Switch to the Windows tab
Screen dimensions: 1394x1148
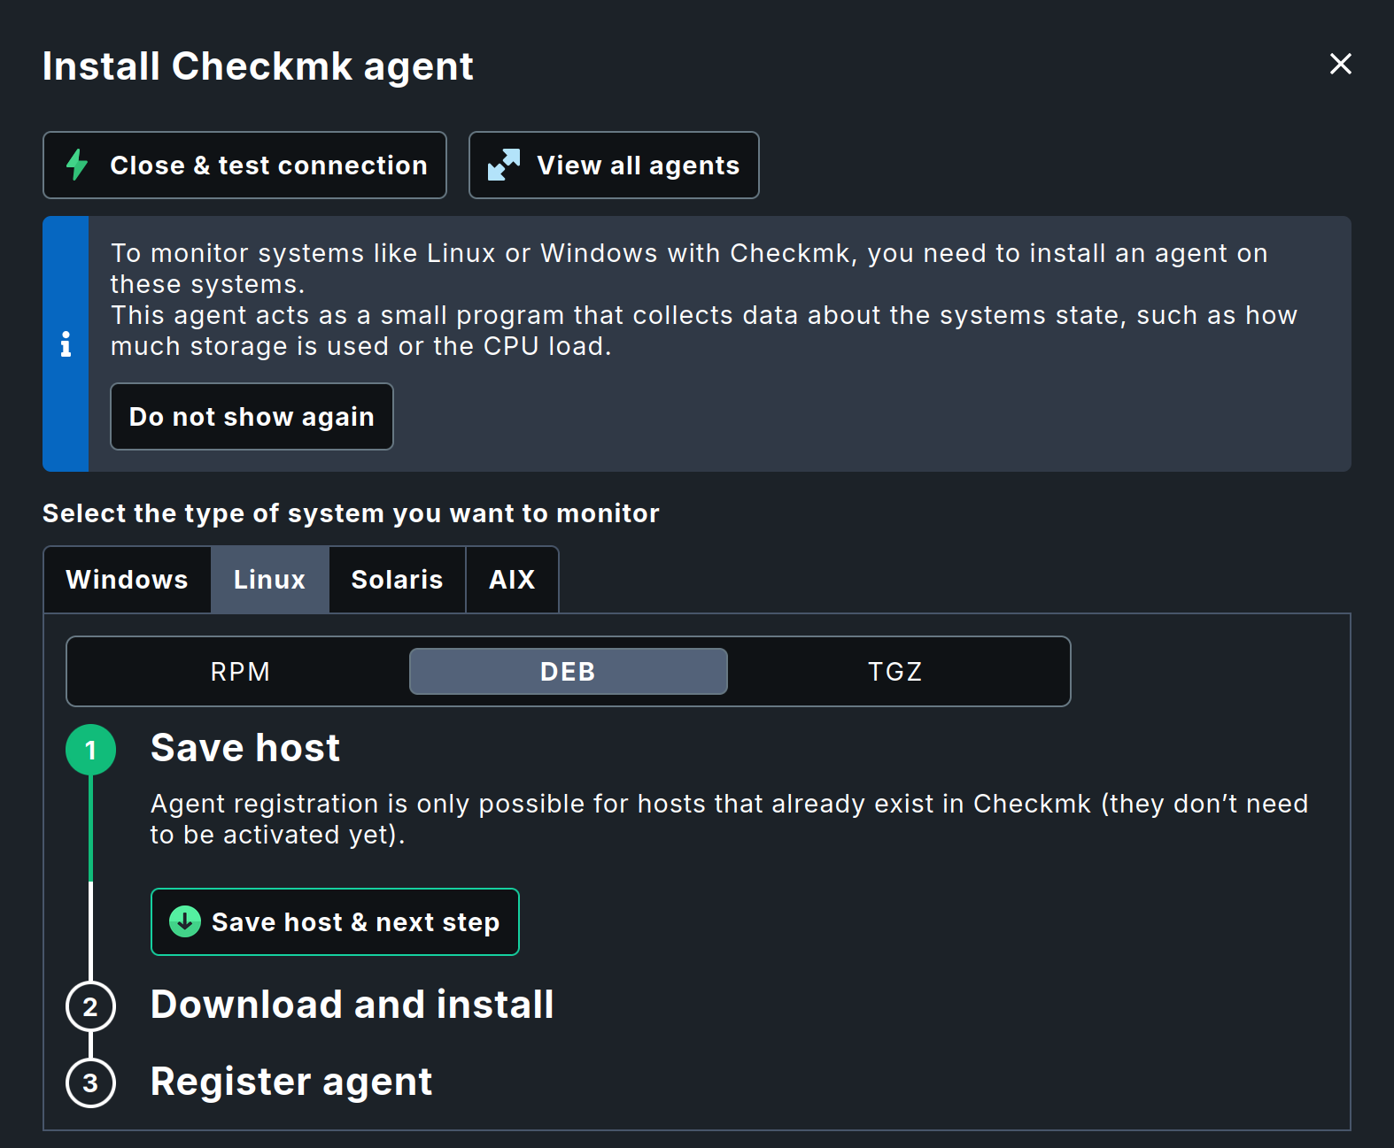128,580
